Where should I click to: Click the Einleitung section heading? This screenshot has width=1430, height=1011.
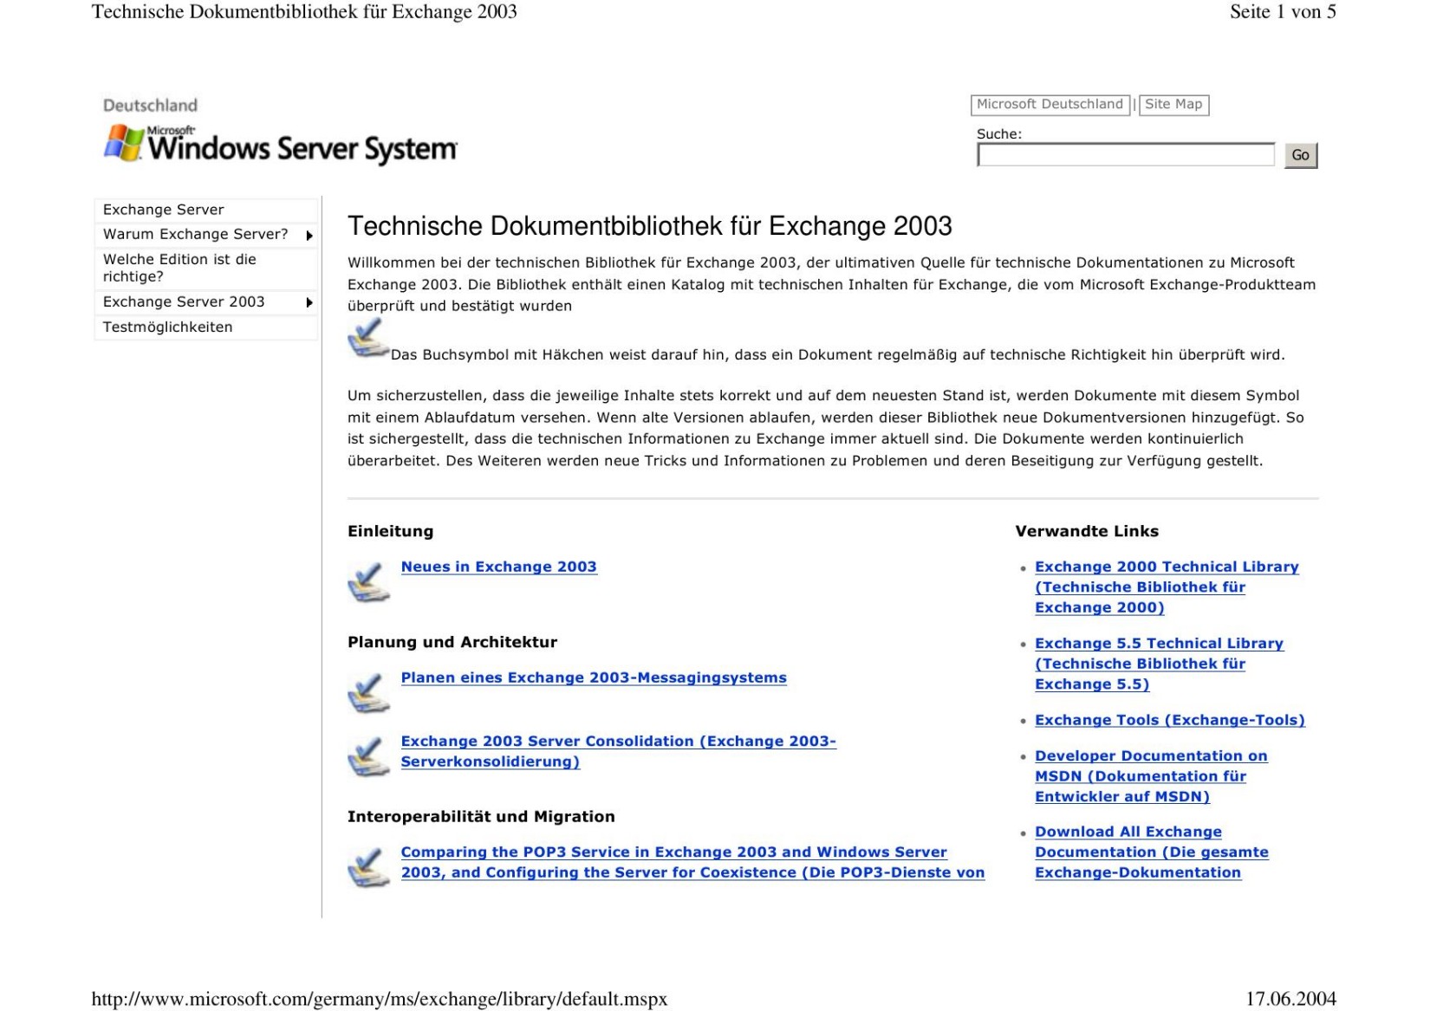390,531
